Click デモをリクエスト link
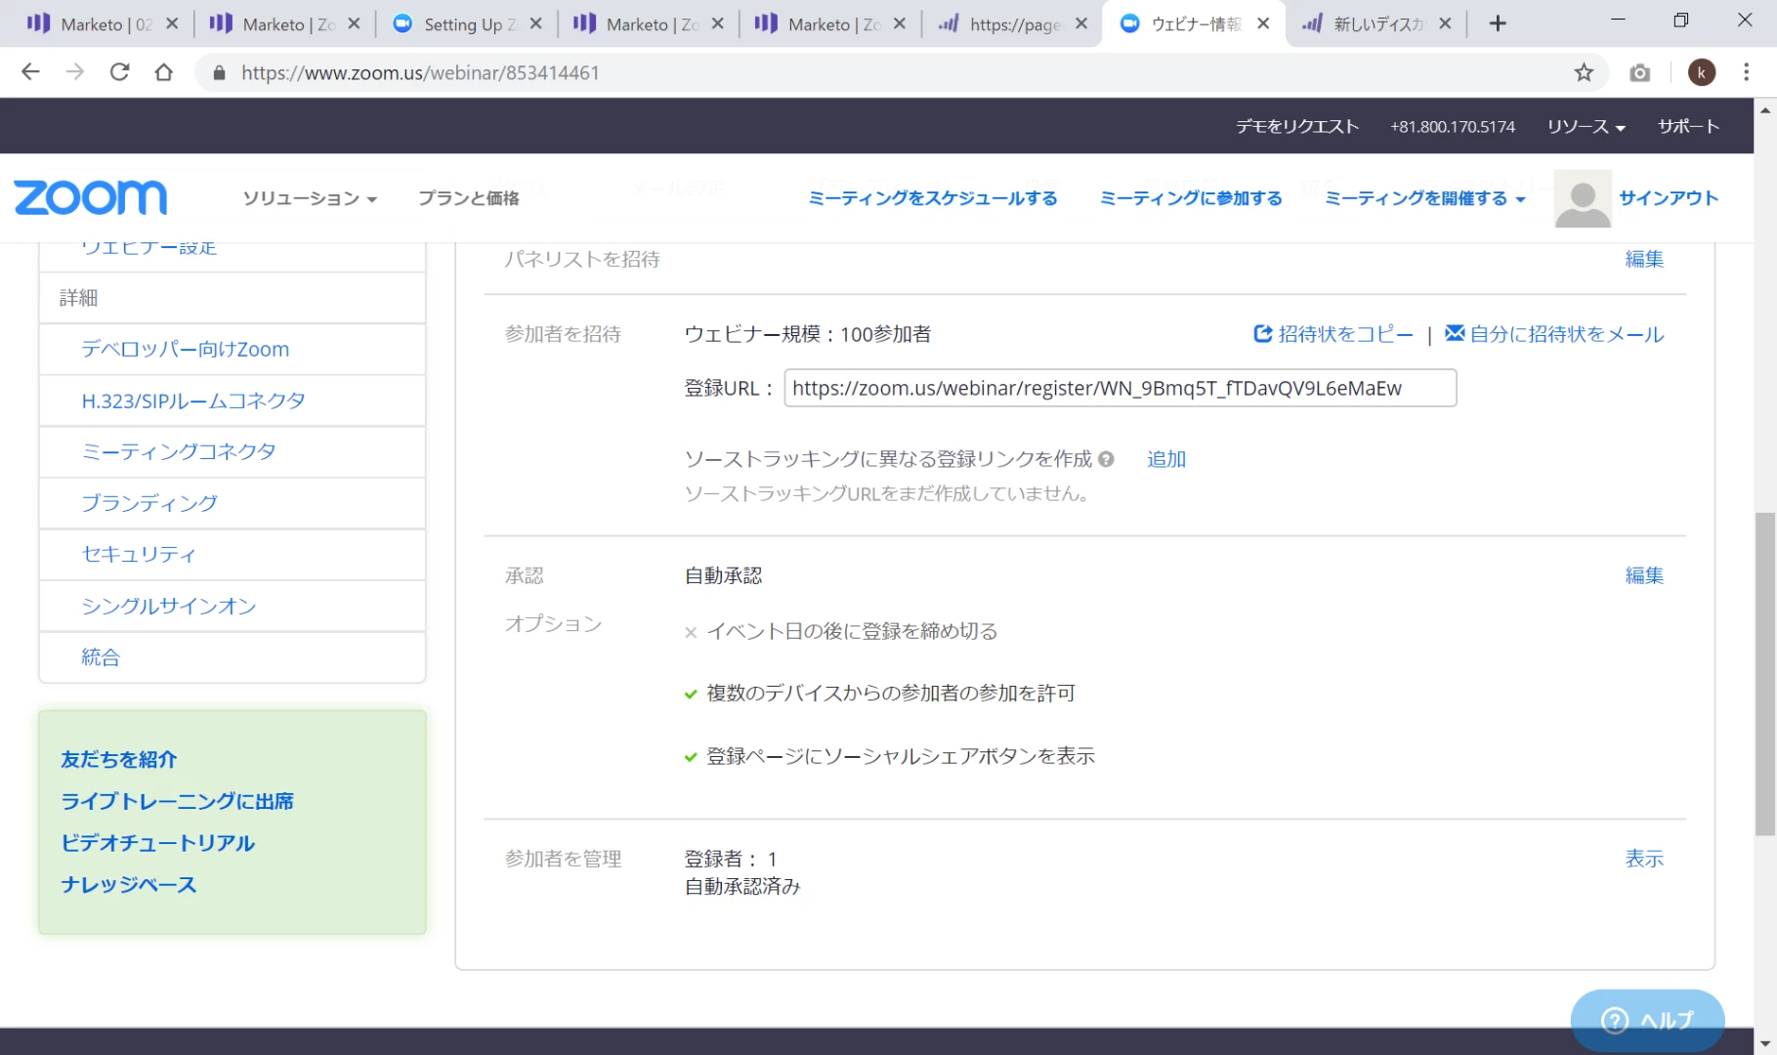Screen dimensions: 1777x1055 pos(1297,127)
